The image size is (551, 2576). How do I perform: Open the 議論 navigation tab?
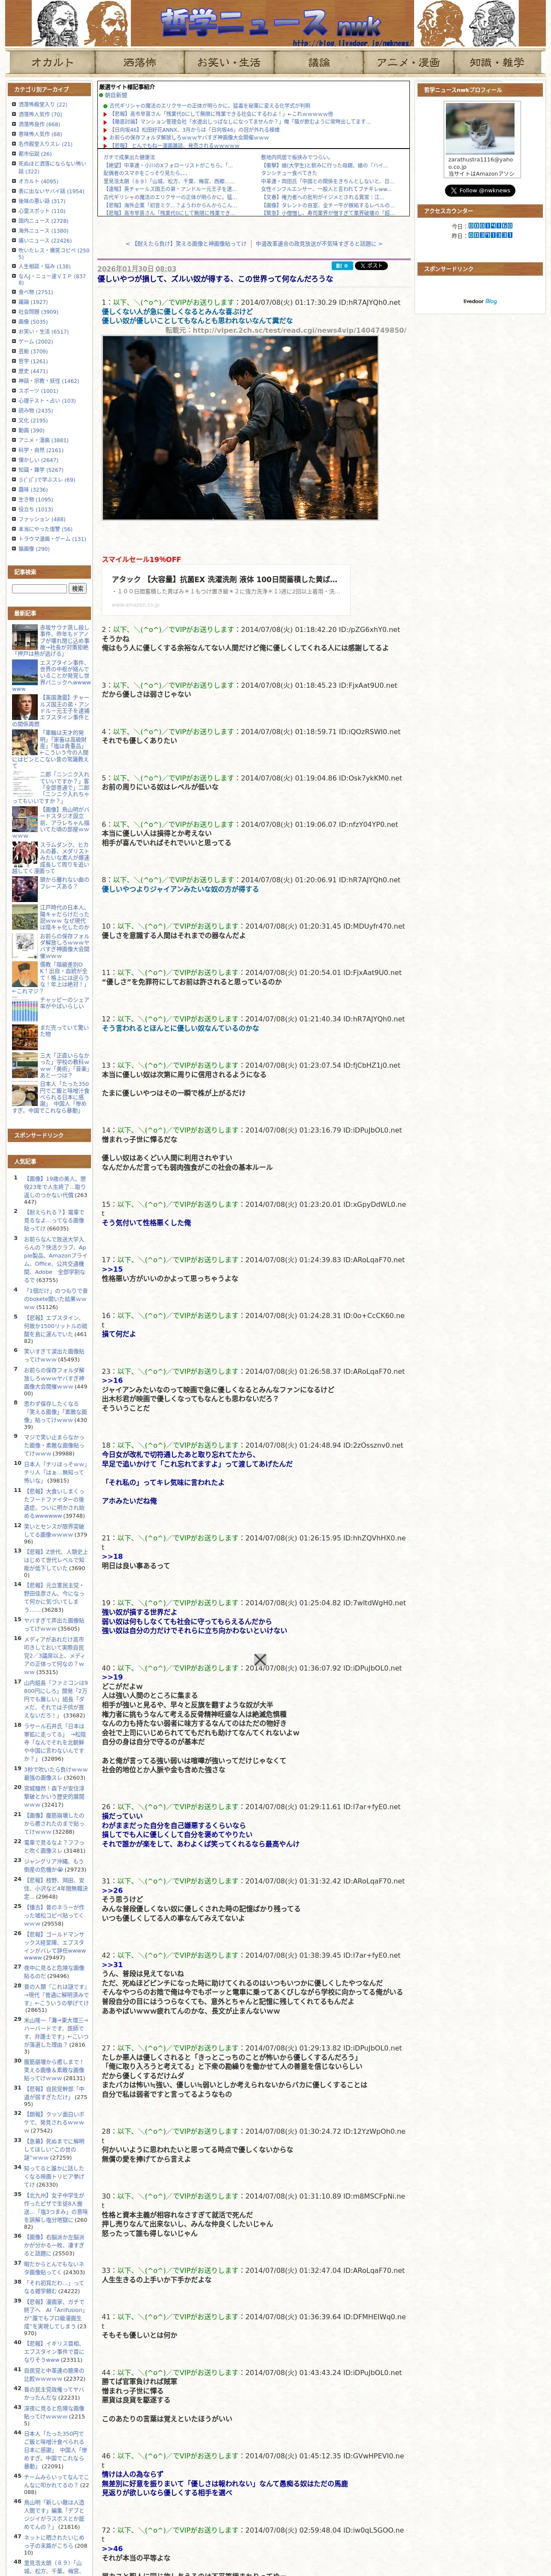click(x=318, y=62)
